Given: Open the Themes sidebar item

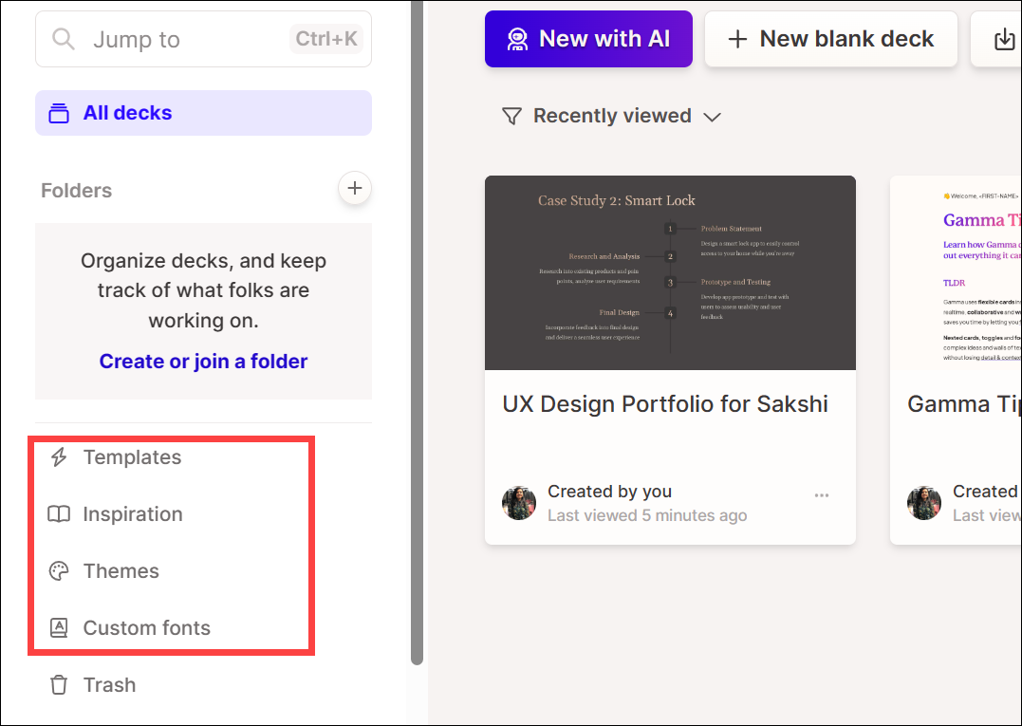Looking at the screenshot, I should click(121, 571).
